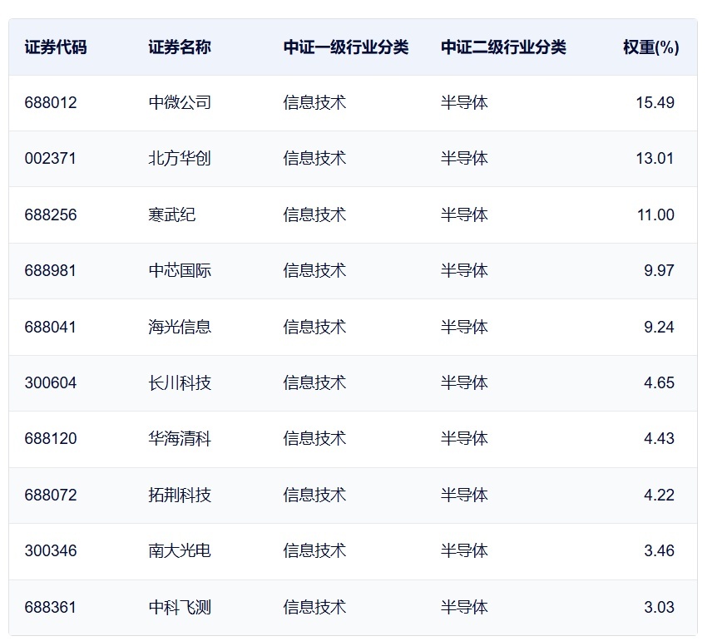Click security code 300604
This screenshot has width=727, height=641.
coord(50,382)
